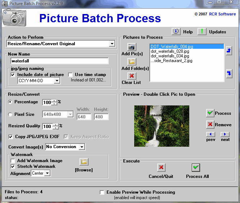Click the Help info icon

coord(176,32)
